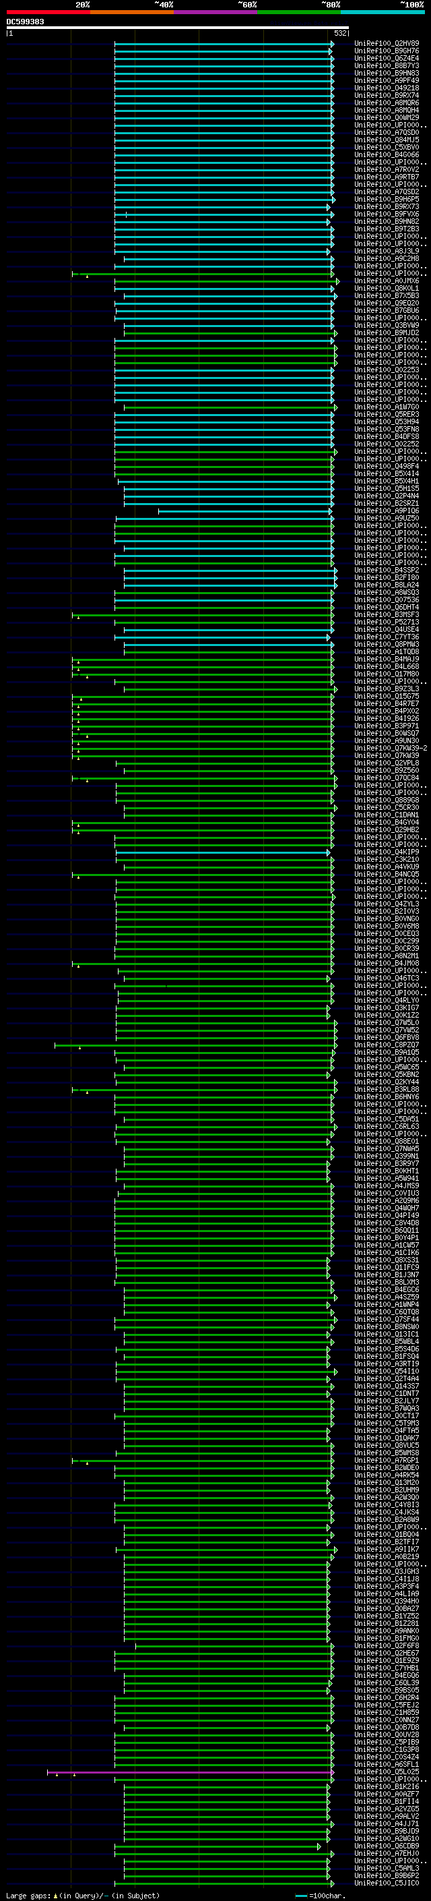Image resolution: width=431 pixels, height=1901 pixels.
Task: Open hit UniRef100_O49218
Action: 387,88
